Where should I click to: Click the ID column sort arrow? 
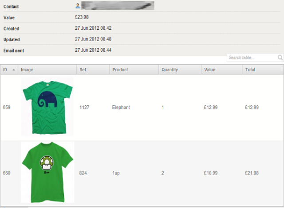click(14, 70)
